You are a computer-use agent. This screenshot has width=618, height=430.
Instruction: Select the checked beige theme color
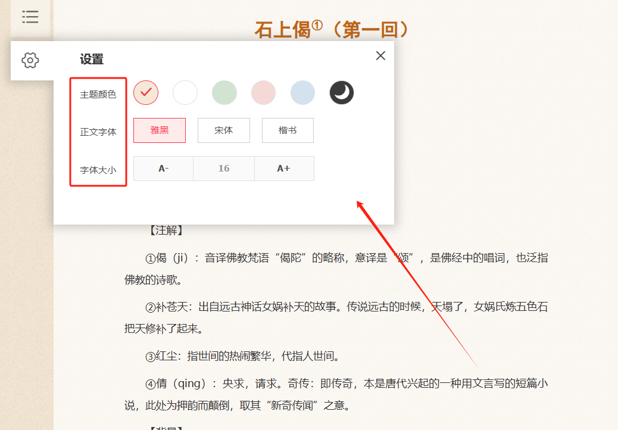coord(146,93)
